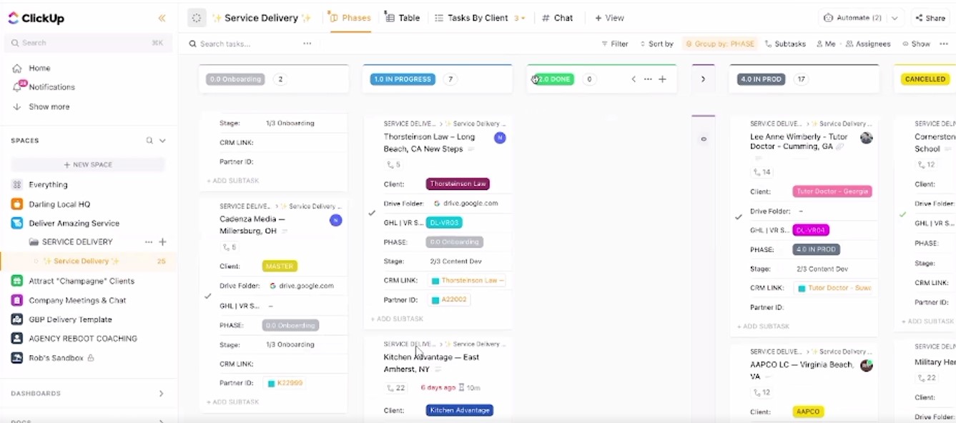Open Darling Local HQ space
Image resolution: width=956 pixels, height=423 pixels.
tap(59, 204)
